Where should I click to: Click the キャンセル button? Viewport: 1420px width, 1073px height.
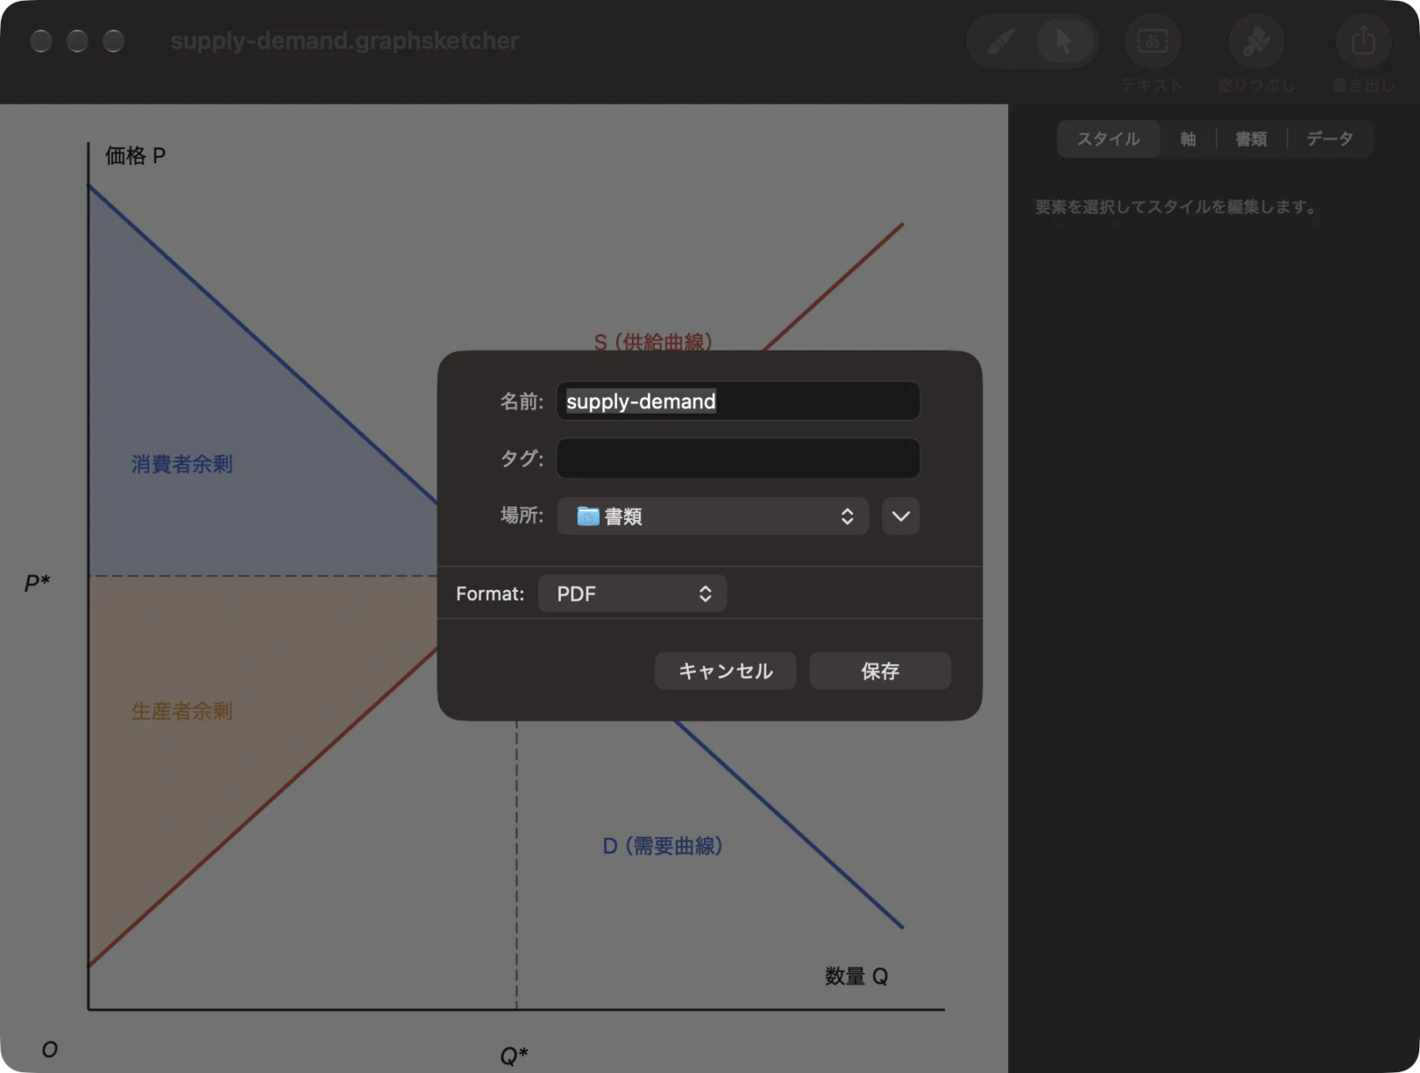tap(725, 670)
